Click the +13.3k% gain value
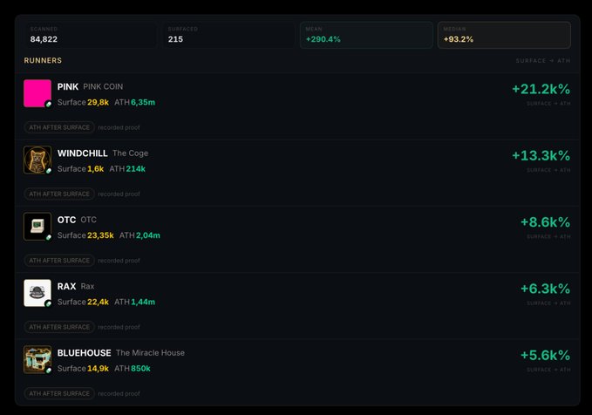592x415 pixels. coord(541,155)
